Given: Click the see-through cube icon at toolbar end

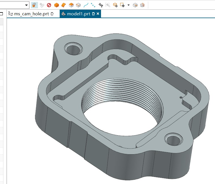Looking at the screenshot, I should click(142, 5).
